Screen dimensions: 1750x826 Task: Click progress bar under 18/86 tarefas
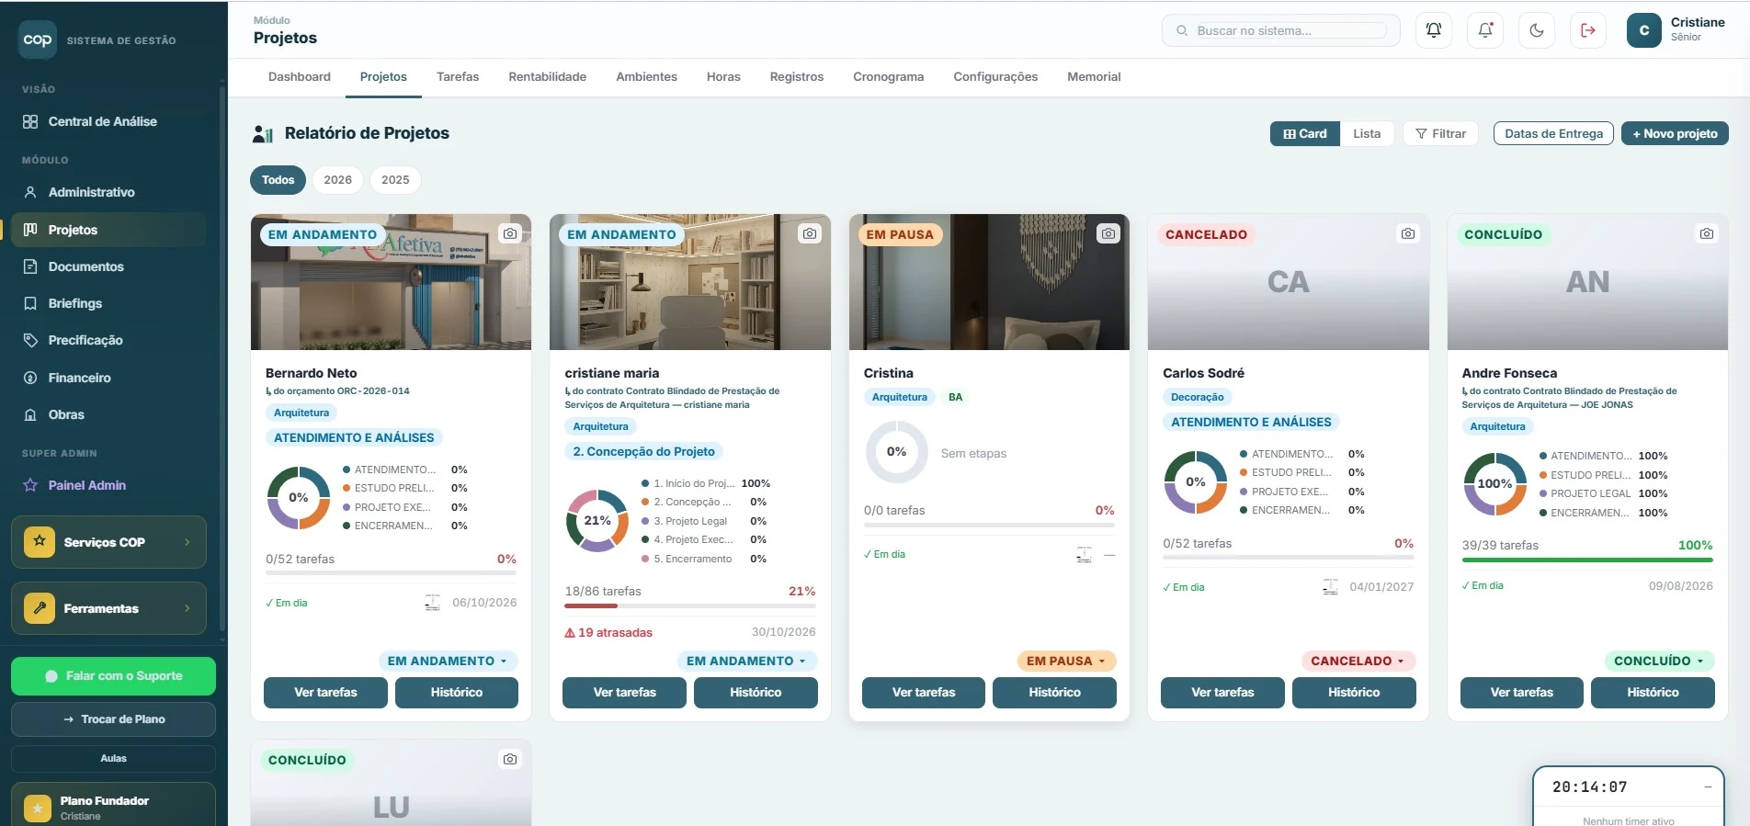coord(690,605)
